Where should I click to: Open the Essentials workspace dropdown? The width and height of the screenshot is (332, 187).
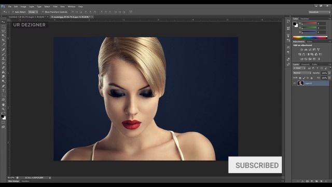[x=320, y=12]
